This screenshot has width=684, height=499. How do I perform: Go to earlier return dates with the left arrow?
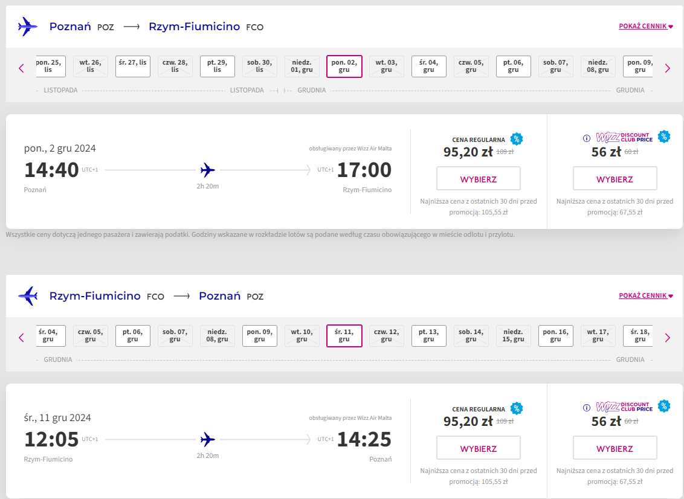pyautogui.click(x=21, y=338)
